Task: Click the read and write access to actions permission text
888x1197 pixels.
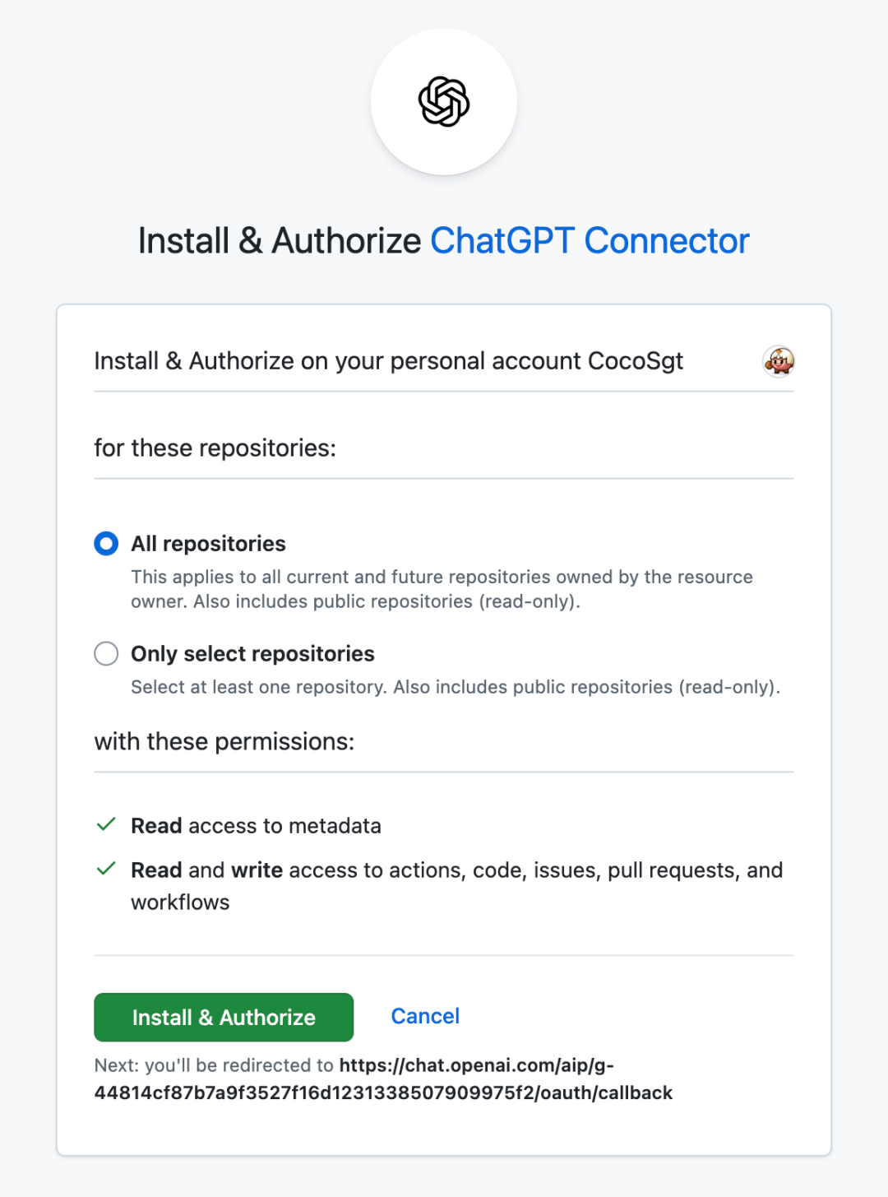Action: (456, 886)
